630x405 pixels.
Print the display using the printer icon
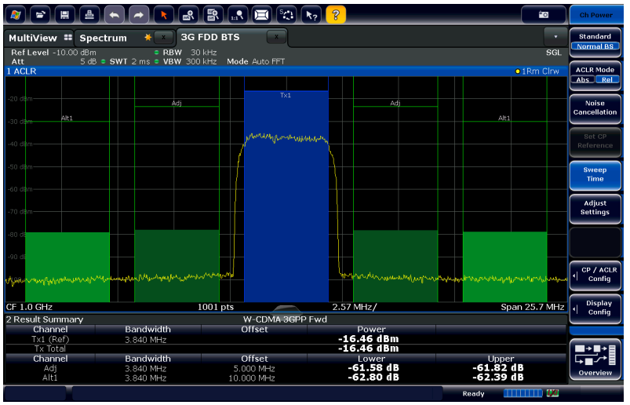coord(89,15)
